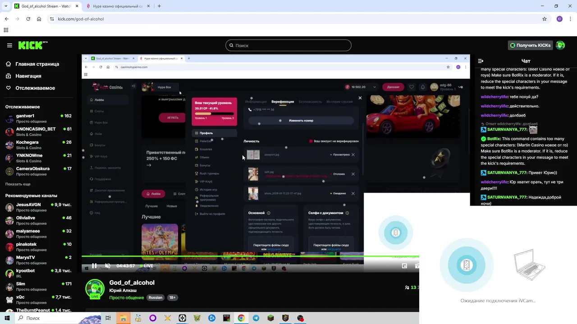The width and height of the screenshot is (577, 324).
Task: Open maiyameee recommended channel
Action: (38, 234)
